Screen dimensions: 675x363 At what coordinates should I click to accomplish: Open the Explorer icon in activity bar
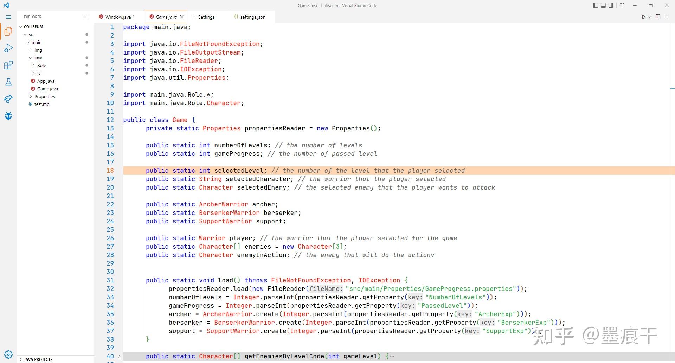click(x=8, y=31)
